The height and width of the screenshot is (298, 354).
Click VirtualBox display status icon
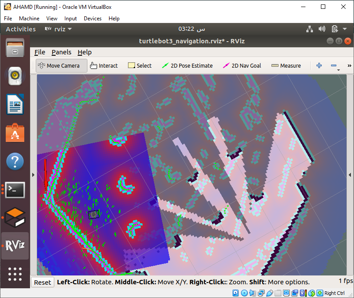click(286, 293)
